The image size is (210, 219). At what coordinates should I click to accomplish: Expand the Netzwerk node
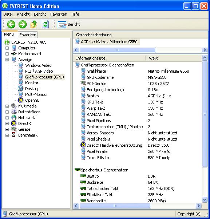(x=7, y=118)
